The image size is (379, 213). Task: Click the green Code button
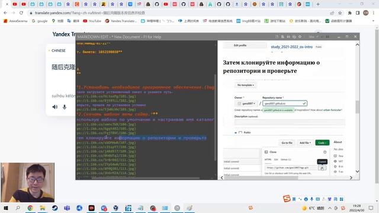click(322, 143)
